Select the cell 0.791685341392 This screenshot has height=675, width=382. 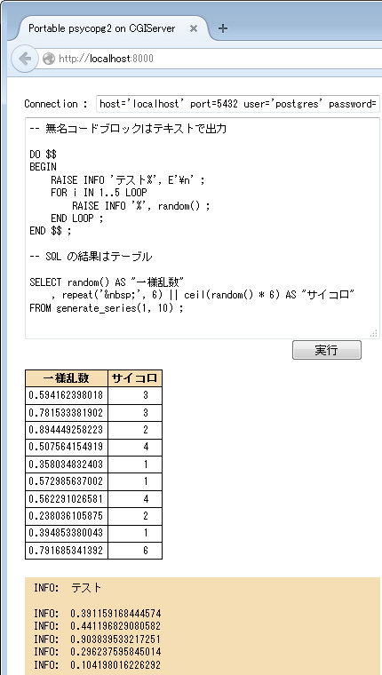point(67,550)
